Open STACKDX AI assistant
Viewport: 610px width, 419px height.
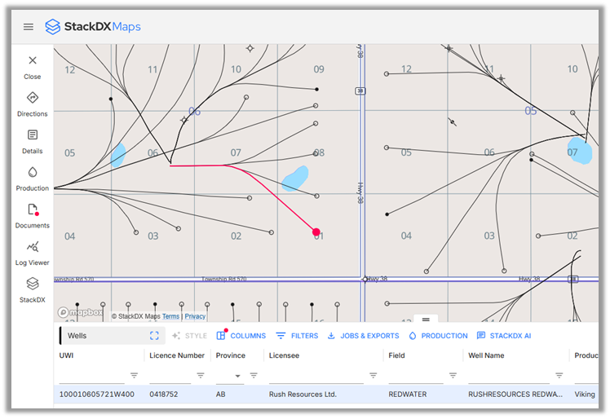pos(504,336)
